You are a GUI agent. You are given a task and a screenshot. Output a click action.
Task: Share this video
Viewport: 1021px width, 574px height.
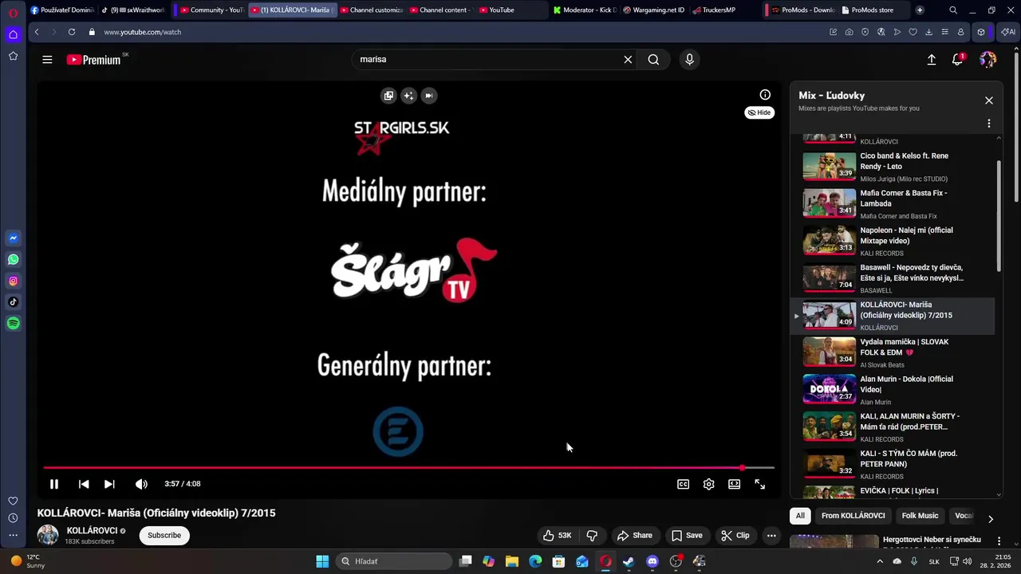(635, 536)
